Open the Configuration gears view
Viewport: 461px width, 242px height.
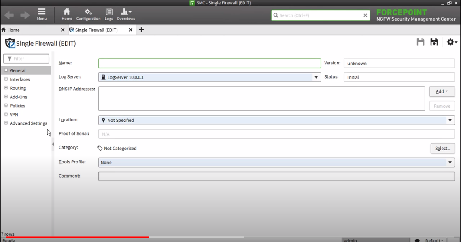pos(88,14)
